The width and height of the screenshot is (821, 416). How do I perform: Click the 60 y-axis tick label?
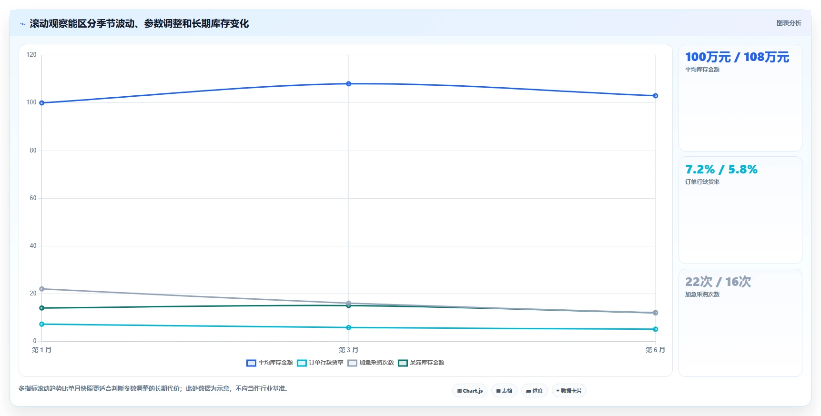[33, 198]
